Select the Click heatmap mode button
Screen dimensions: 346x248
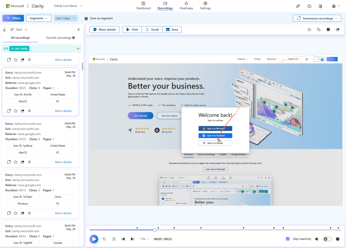point(132,30)
